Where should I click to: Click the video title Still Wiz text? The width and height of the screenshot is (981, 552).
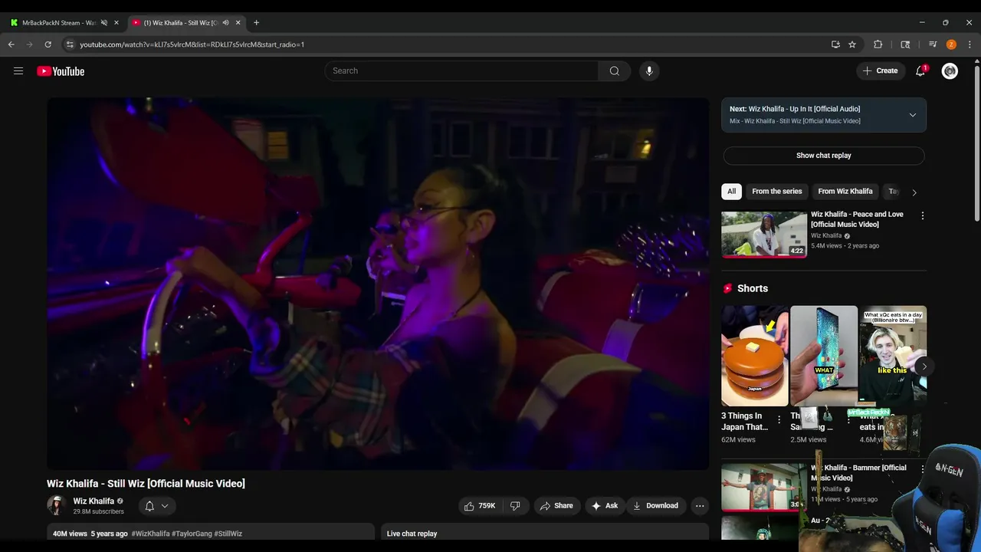tap(146, 483)
